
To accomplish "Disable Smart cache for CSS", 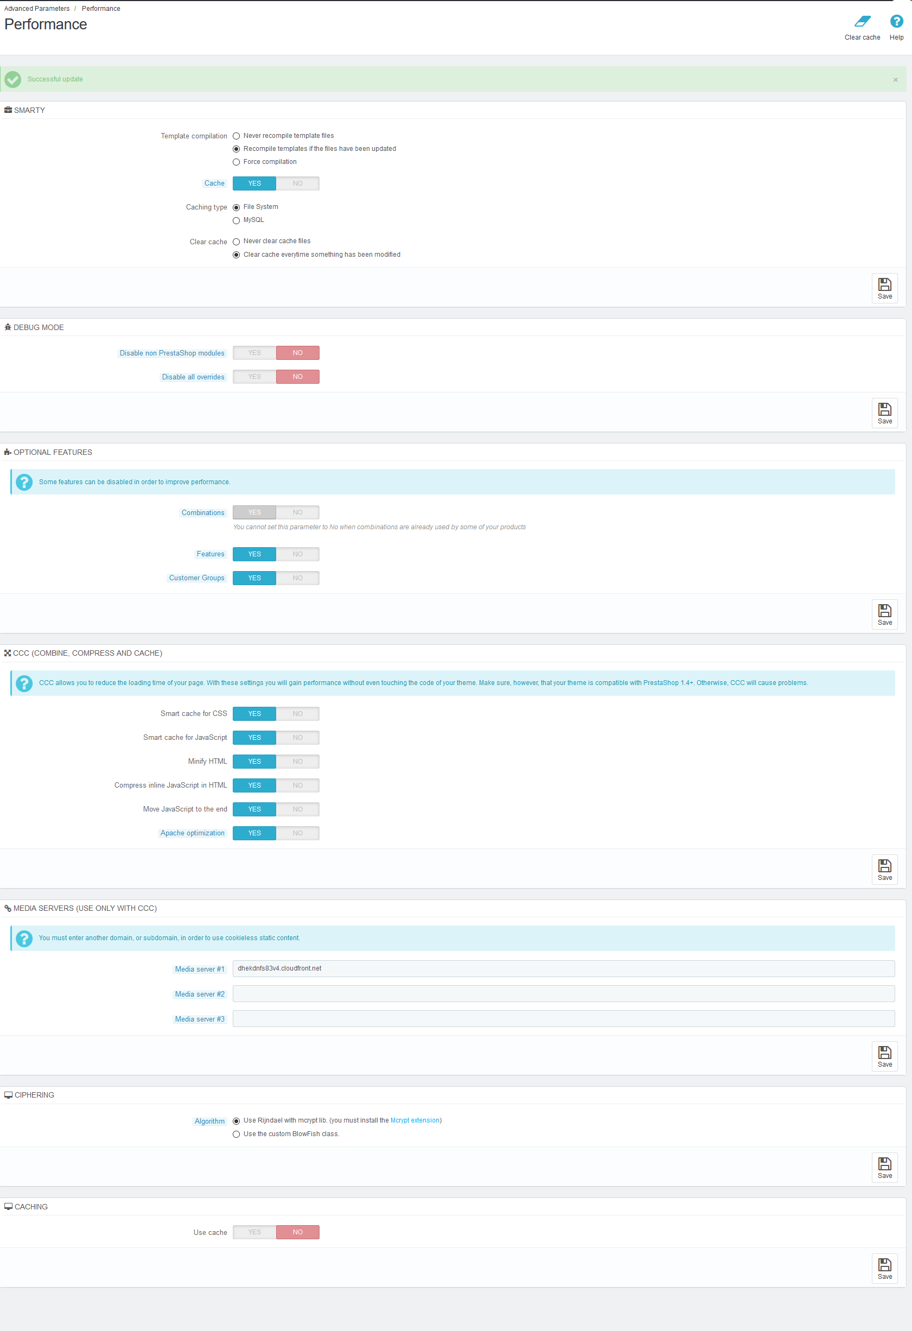I will click(x=298, y=714).
